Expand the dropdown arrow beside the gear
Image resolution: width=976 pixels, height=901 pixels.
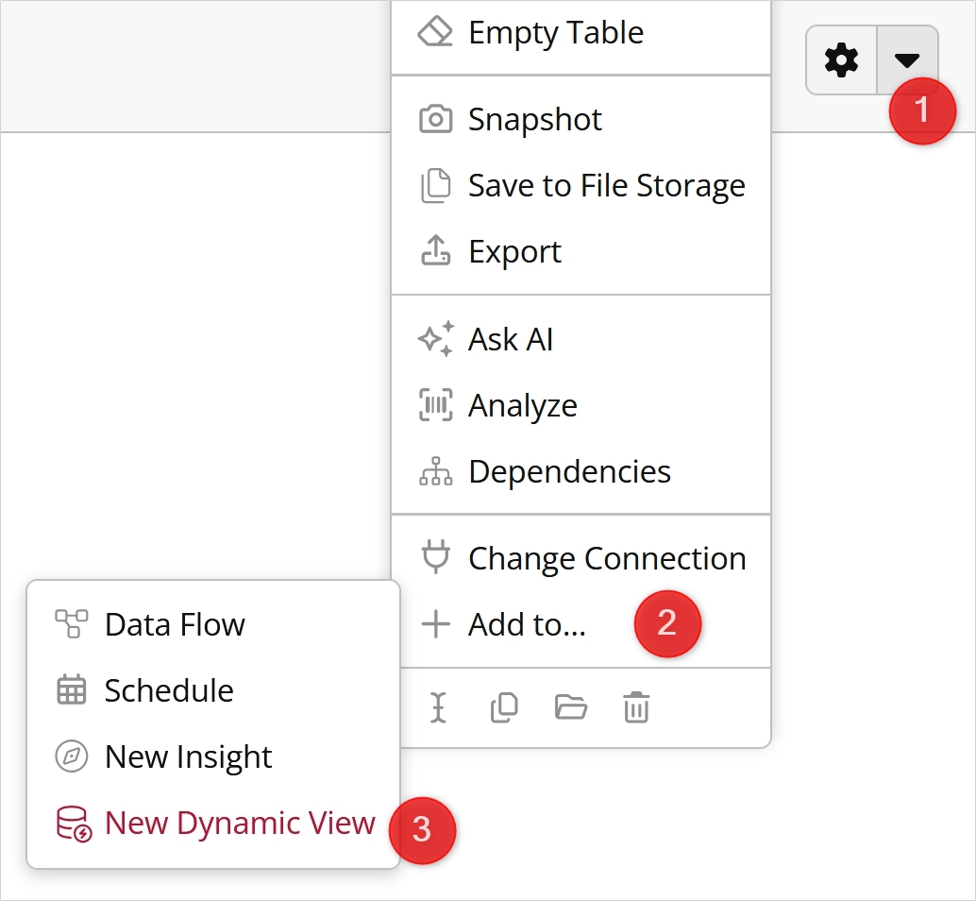907,60
